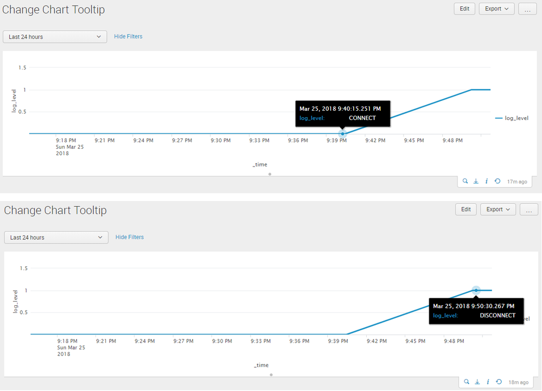Open Export dropdown in bottom dashboard
The width and height of the screenshot is (542, 391).
[498, 209]
